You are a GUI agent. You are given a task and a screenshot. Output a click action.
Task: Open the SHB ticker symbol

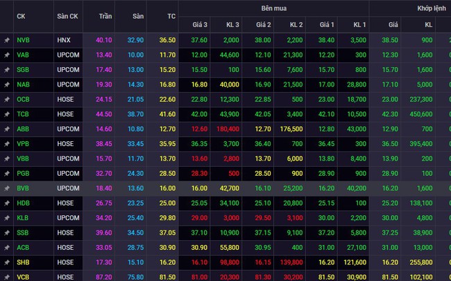click(23, 262)
